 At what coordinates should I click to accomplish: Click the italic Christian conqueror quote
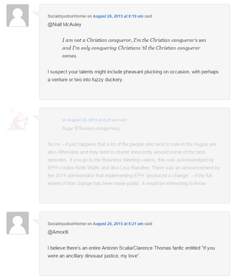coord(134,48)
